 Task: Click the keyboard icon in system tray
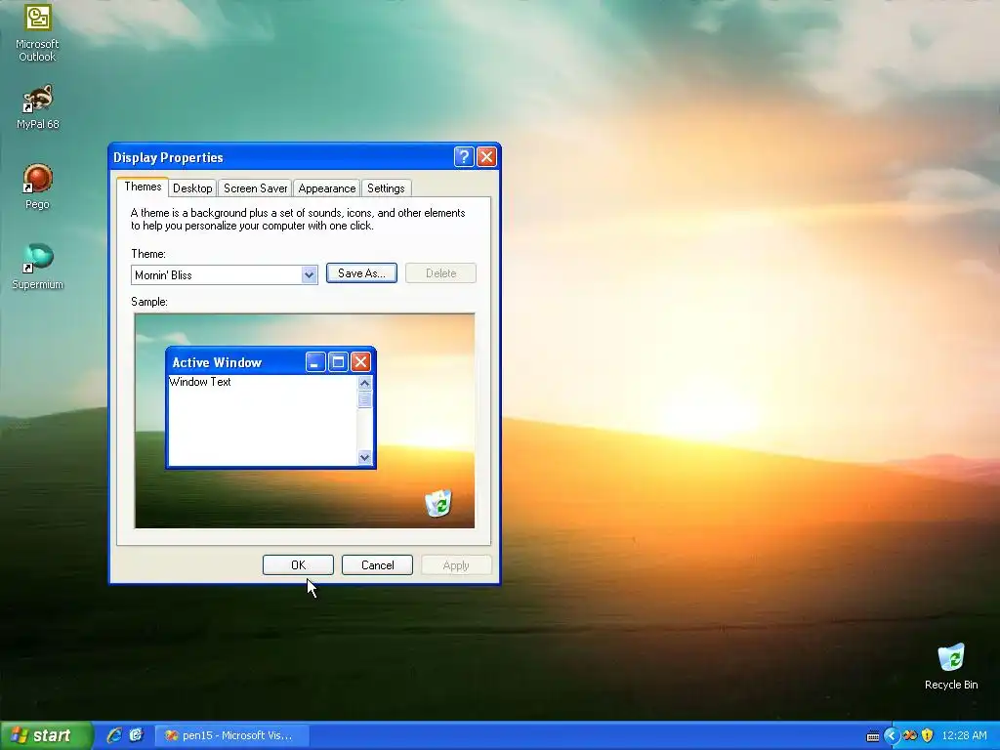coord(872,736)
